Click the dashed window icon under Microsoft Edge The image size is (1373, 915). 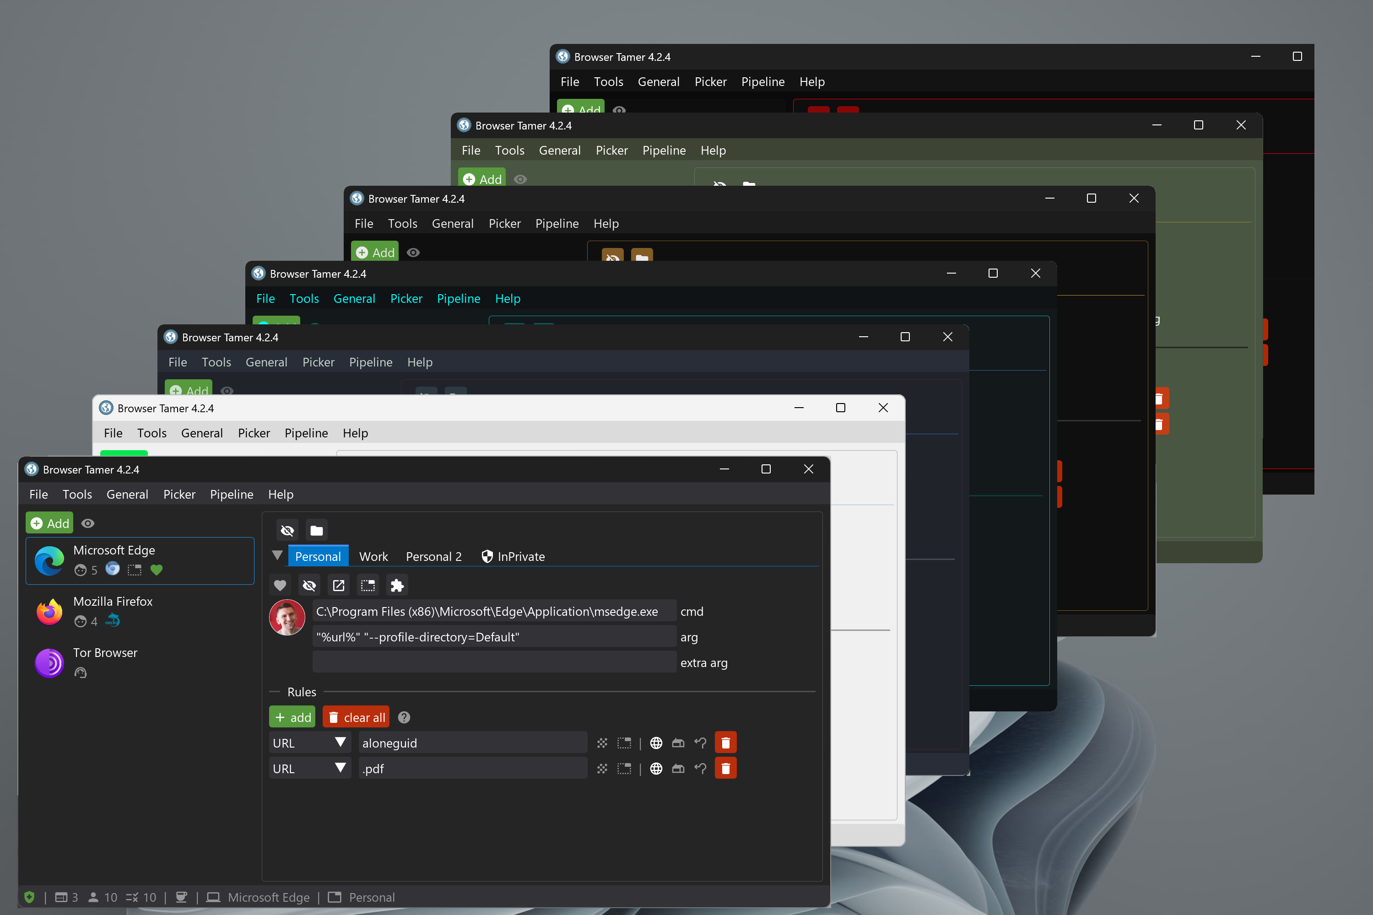pyautogui.click(x=134, y=570)
